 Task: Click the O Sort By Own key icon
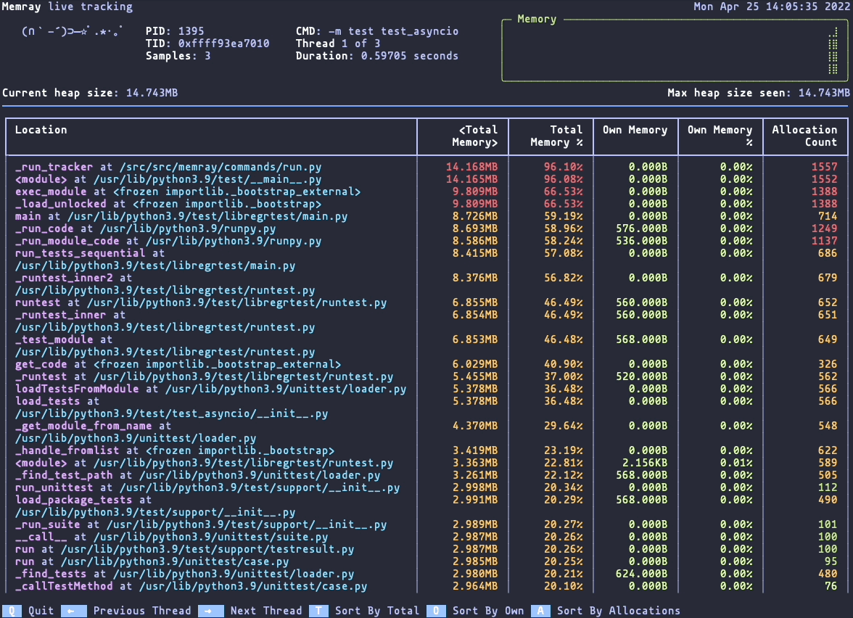tap(437, 611)
